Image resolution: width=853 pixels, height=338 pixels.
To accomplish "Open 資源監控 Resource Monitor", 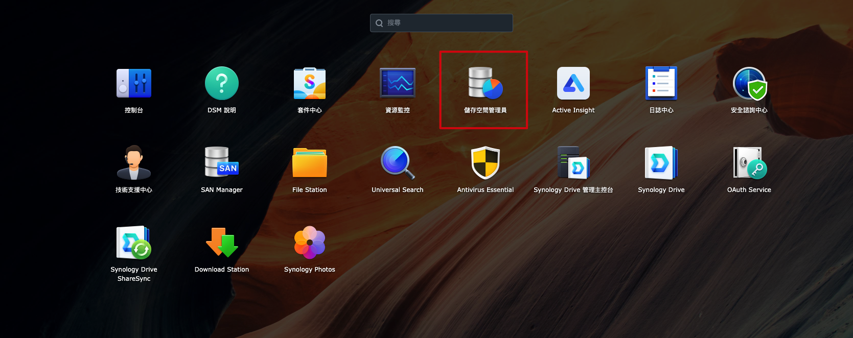I will [398, 84].
